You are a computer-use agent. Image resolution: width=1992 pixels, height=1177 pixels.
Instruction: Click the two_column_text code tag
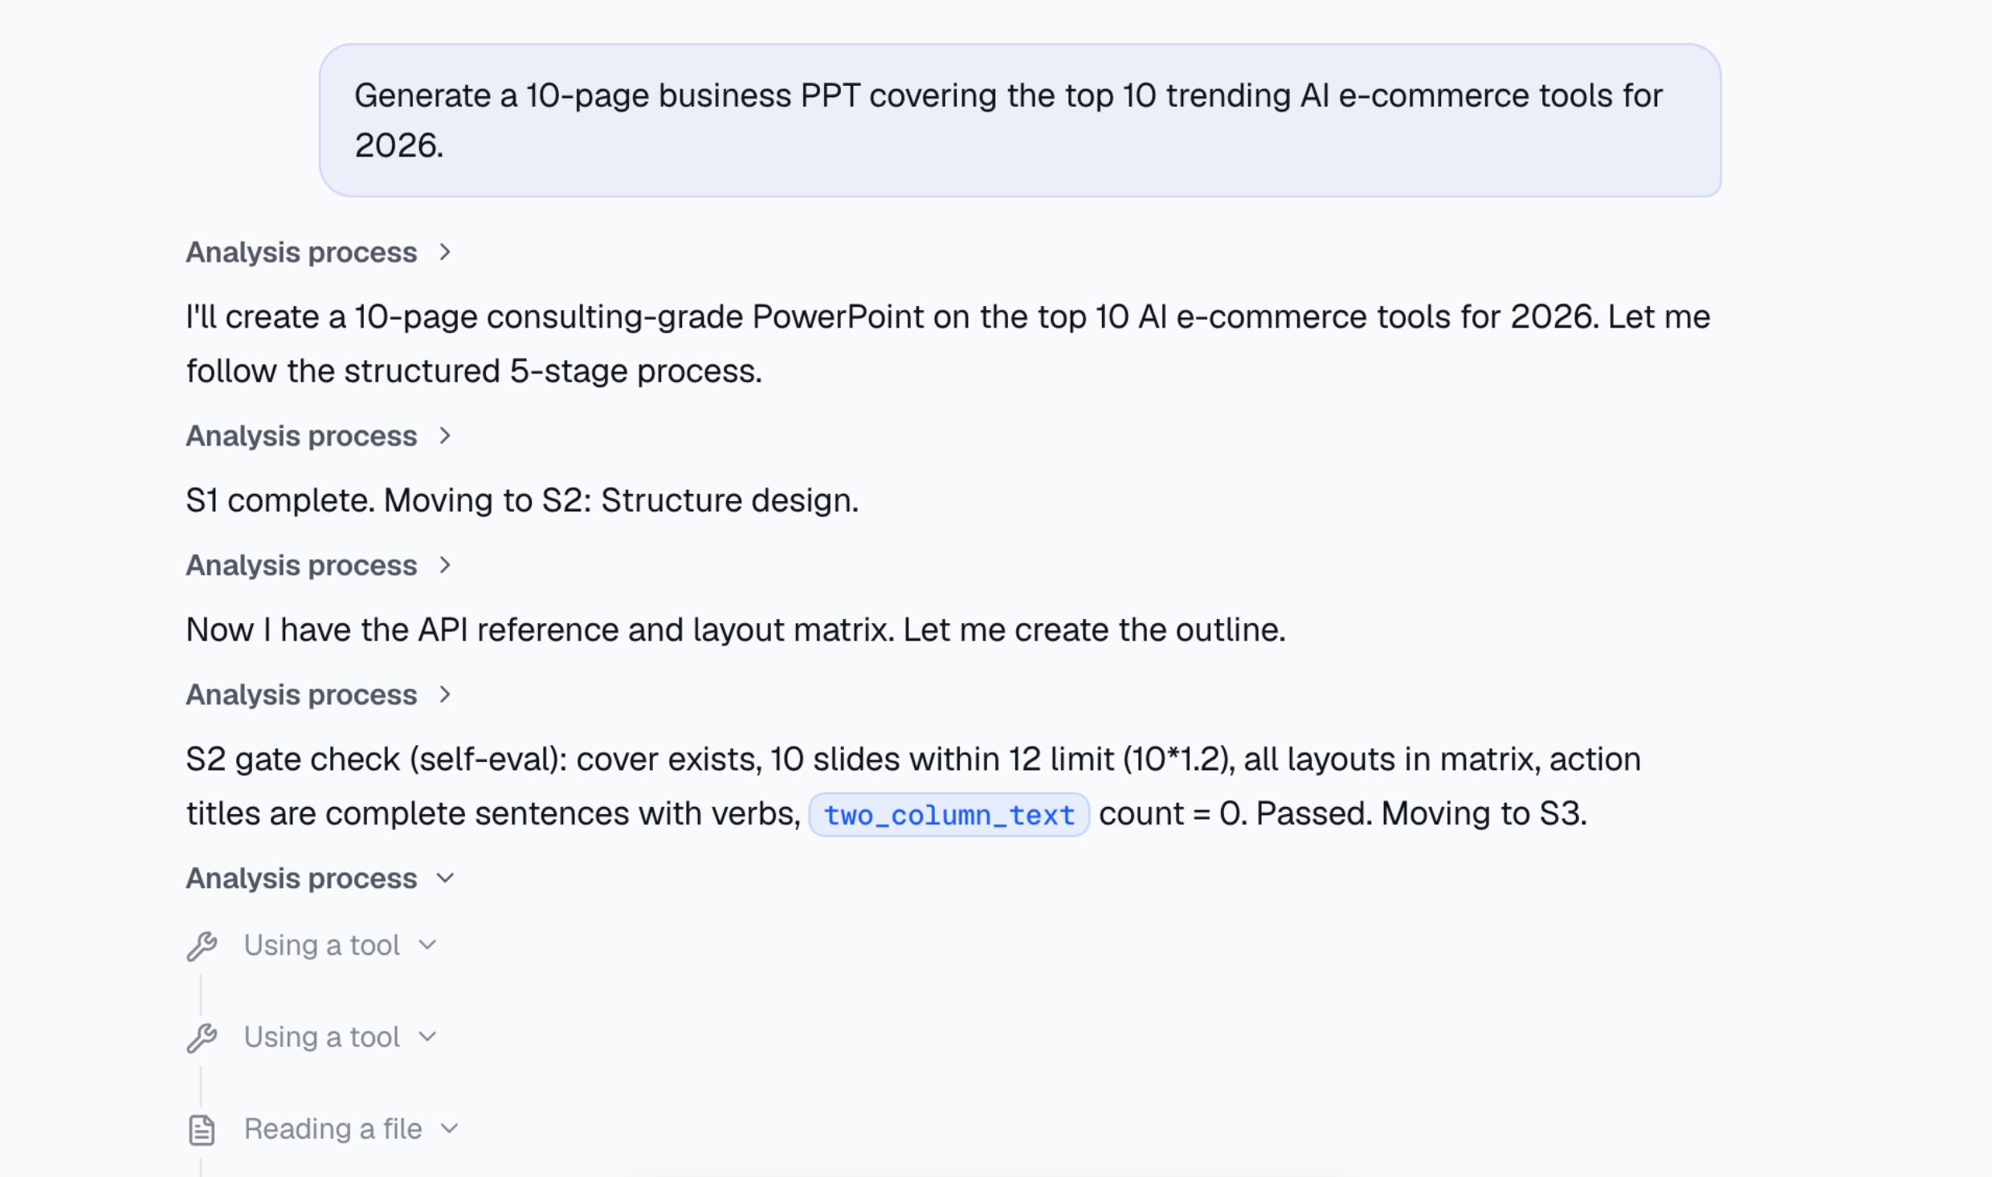coord(949,815)
